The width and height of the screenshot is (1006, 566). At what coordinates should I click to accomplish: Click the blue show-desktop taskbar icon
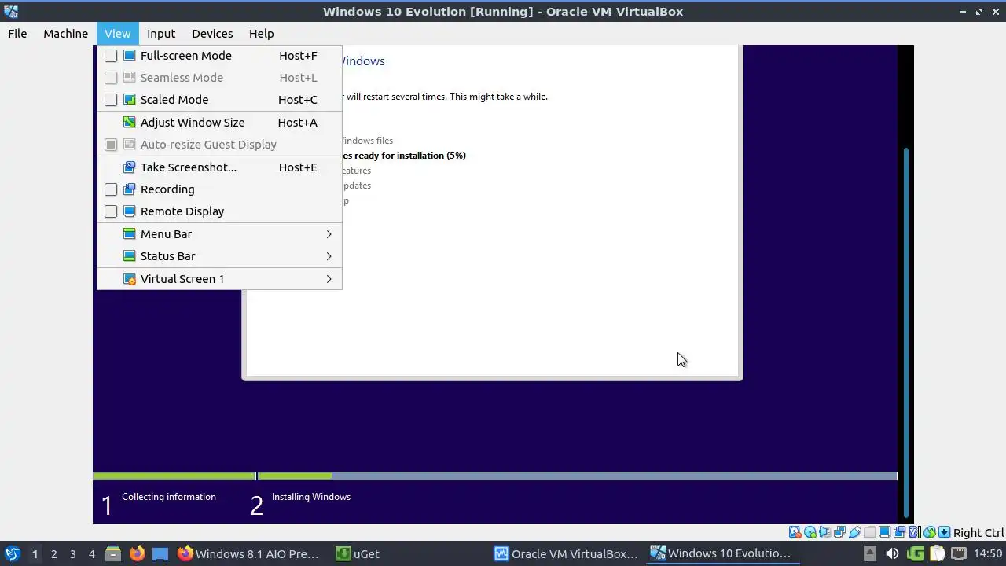tap(160, 553)
